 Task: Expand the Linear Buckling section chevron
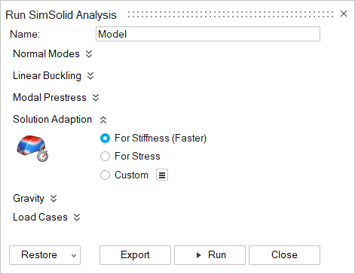(x=90, y=76)
